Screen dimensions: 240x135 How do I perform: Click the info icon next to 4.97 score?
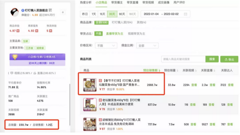(18, 31)
